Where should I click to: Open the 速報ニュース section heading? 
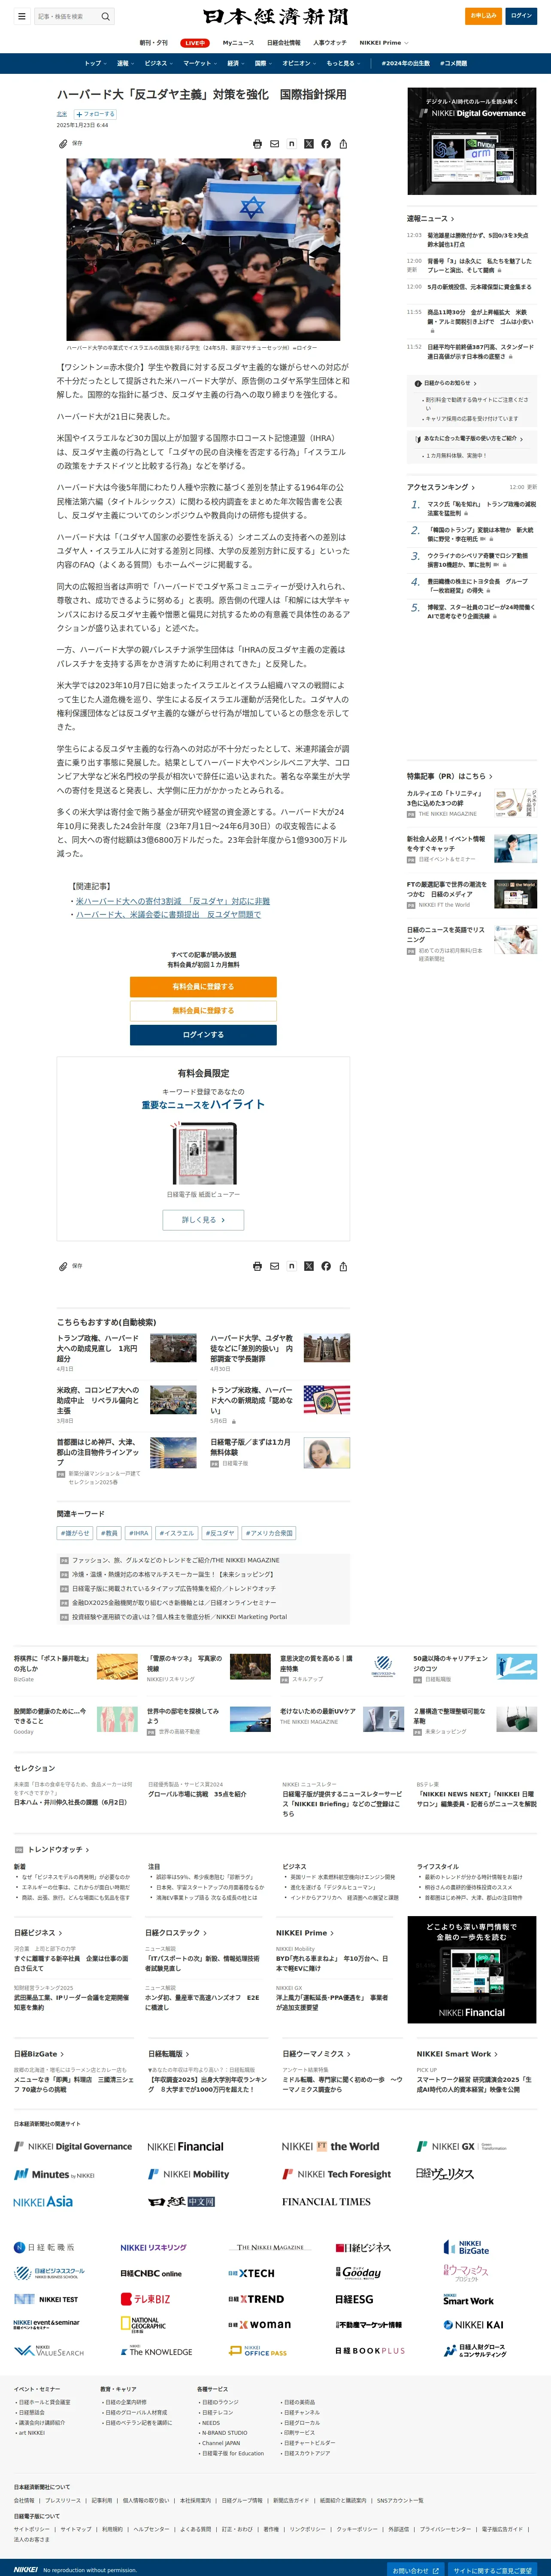click(x=430, y=218)
